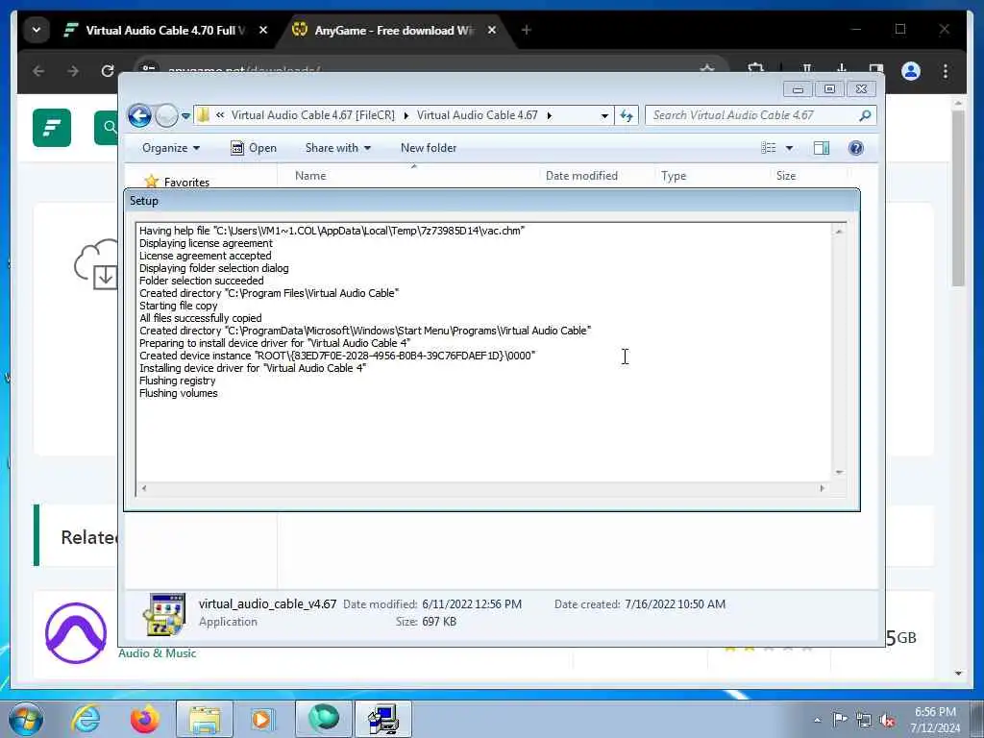Screen dimensions: 984x738
Task: Sort files by the Type column
Action: click(674, 176)
